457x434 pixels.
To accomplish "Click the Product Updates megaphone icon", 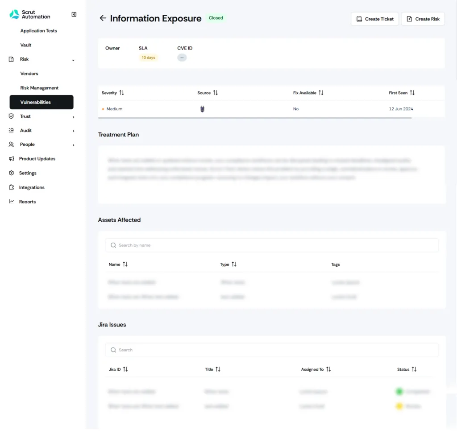I will pos(12,159).
